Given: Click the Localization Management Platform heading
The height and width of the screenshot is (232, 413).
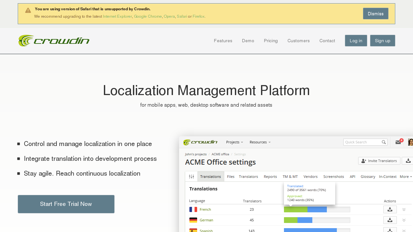Looking at the screenshot, I should coord(206,91).
